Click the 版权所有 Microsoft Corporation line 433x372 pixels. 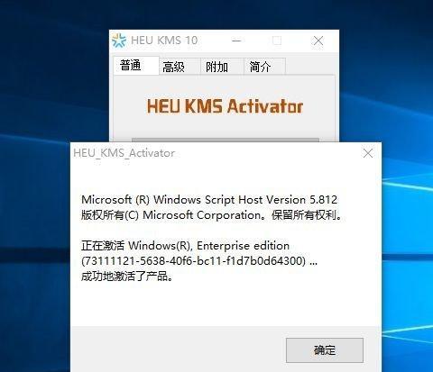click(212, 215)
